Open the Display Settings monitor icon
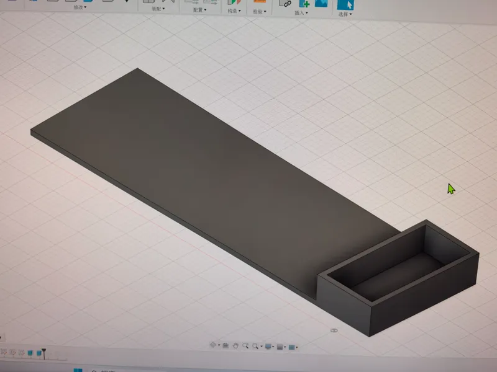Viewport: 497px width, 372px height. coord(268,347)
